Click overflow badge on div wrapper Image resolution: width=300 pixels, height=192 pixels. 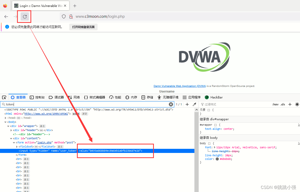[x=42, y=126]
